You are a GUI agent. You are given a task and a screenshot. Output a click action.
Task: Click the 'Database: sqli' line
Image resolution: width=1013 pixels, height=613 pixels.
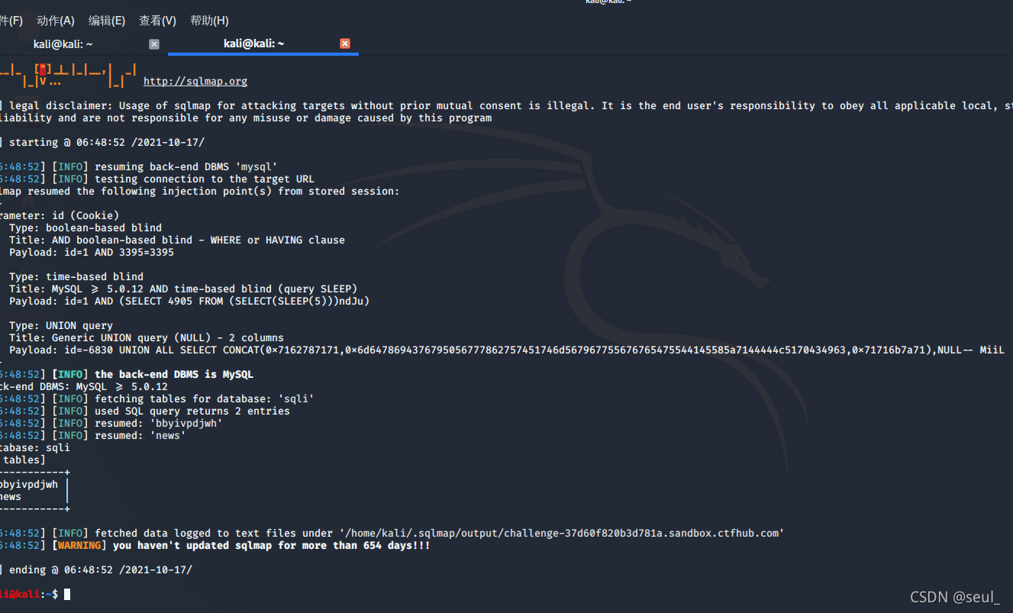point(35,447)
